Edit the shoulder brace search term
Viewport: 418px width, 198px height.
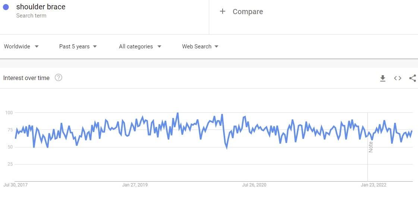pyautogui.click(x=41, y=7)
